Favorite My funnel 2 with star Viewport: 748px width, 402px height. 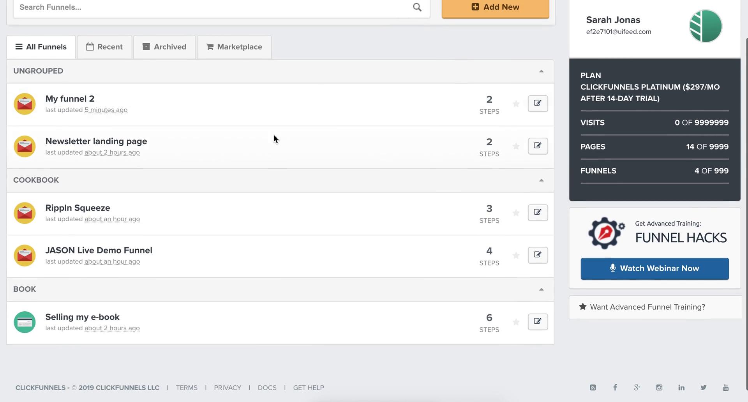click(516, 104)
